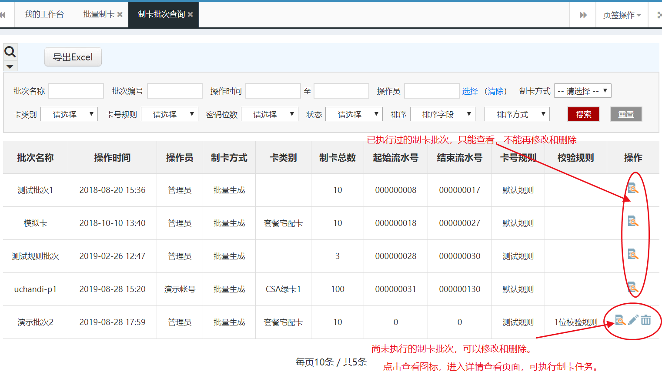The height and width of the screenshot is (375, 662).
Task: Open the 排序方式 dropdown
Action: click(x=517, y=114)
